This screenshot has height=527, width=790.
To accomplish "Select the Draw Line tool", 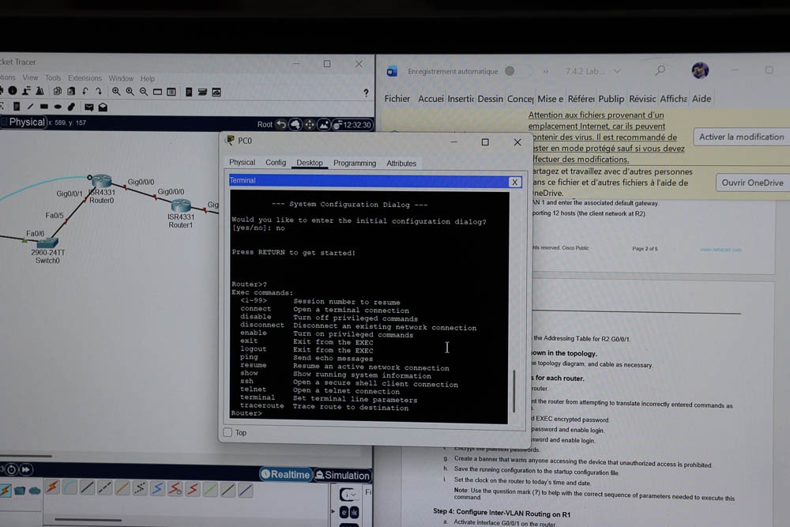I will [x=30, y=107].
